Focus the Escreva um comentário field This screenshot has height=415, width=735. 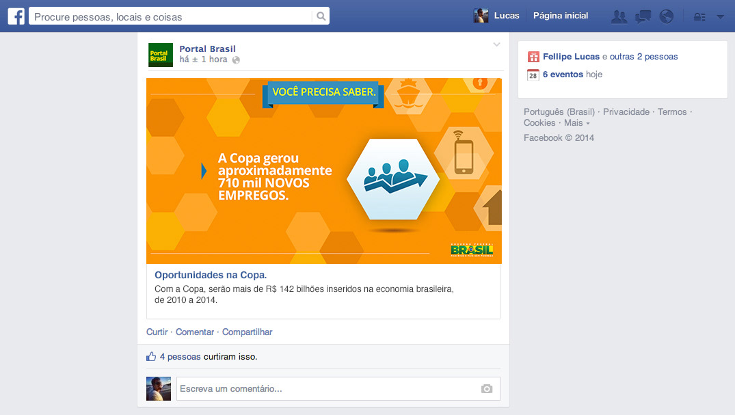coord(338,389)
